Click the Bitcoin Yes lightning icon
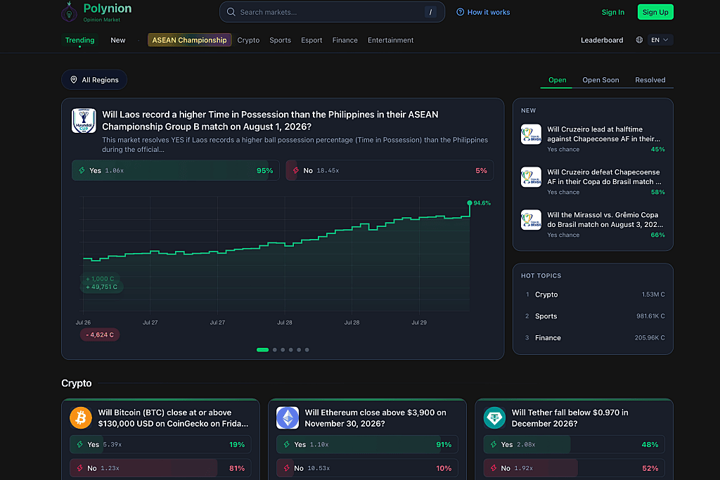720x480 pixels. coord(80,444)
